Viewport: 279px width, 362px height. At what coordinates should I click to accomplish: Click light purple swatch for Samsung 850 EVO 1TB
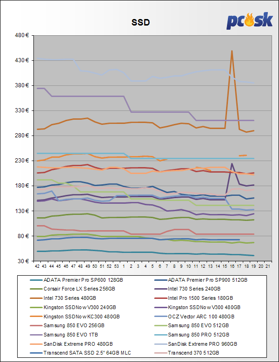36,335
